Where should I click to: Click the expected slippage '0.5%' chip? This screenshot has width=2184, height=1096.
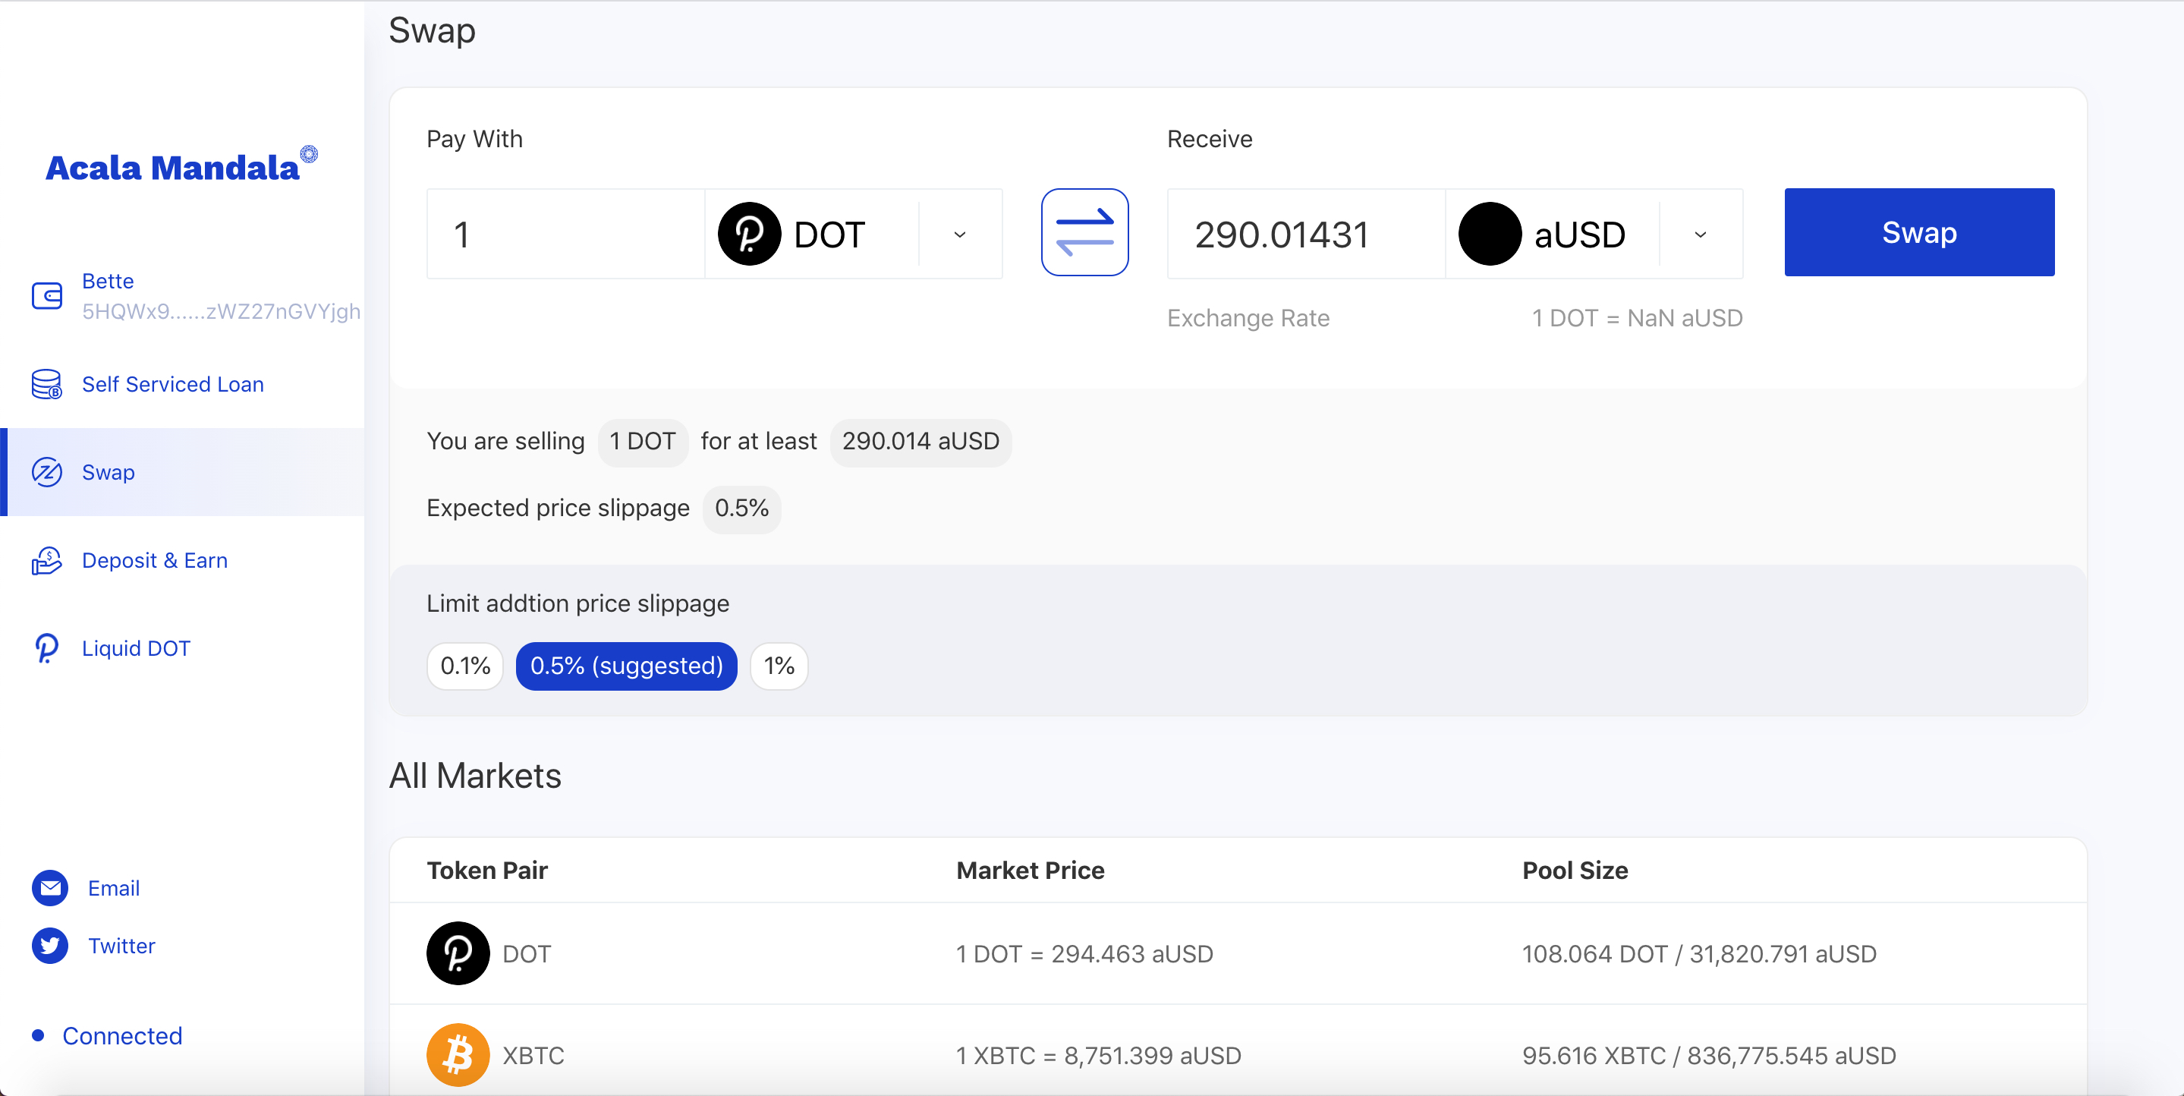pos(742,509)
